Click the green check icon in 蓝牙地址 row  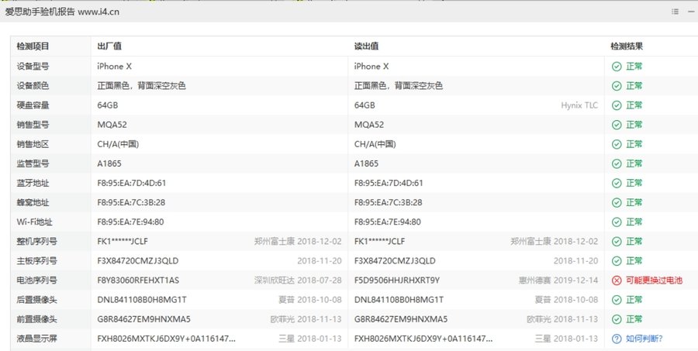[x=617, y=184]
